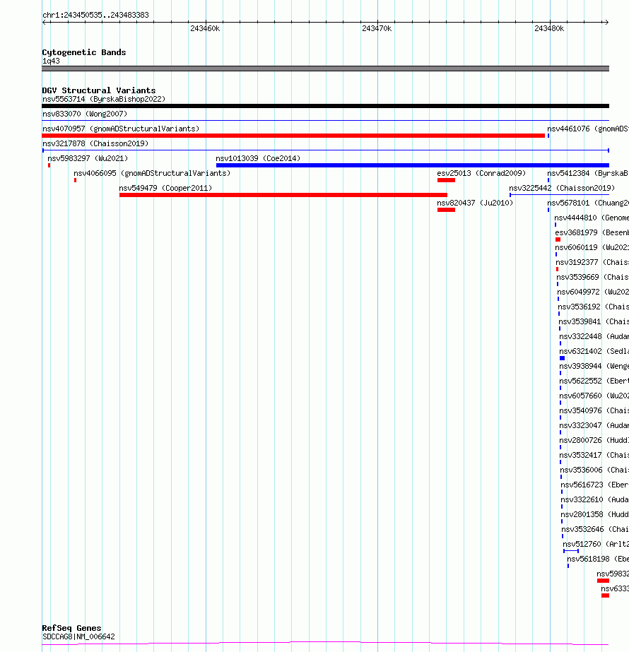Select the Cytogenetic Bands track title
The image size is (629, 652).
(84, 52)
